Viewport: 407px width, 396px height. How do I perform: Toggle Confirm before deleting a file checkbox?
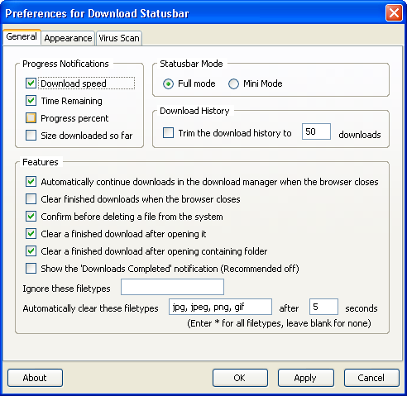point(31,217)
